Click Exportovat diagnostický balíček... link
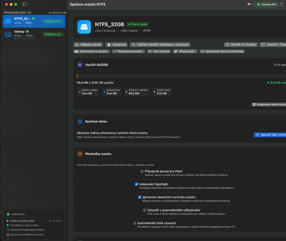 pos(28,230)
